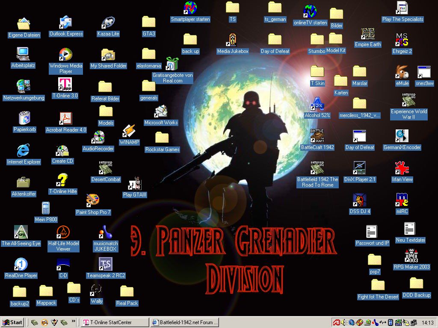Screen dimensions: 438x328
Task: Select the Wally shortcut icon
Action: 96,290
